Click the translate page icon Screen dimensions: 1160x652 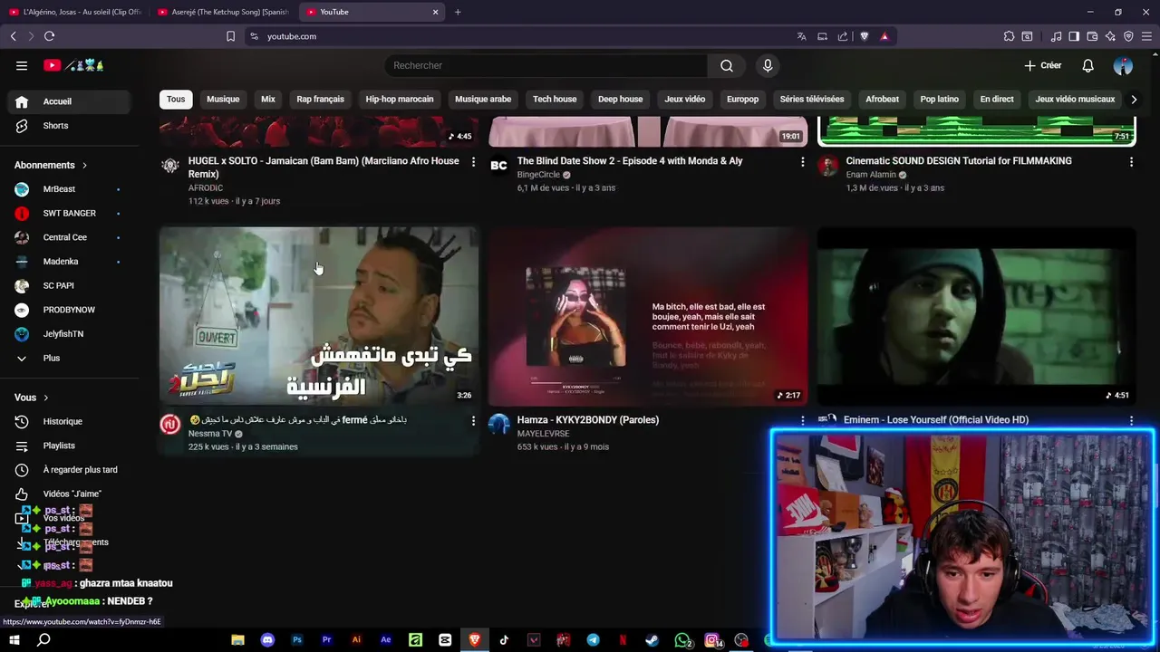coord(801,36)
